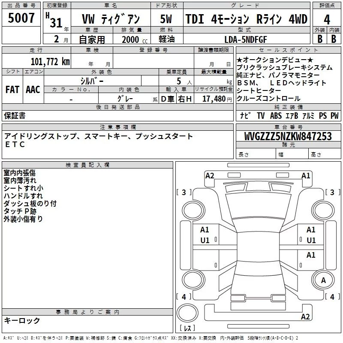Select the BSM、LEDヘッドライト line
The height and width of the screenshot is (343, 343).
(281, 83)
